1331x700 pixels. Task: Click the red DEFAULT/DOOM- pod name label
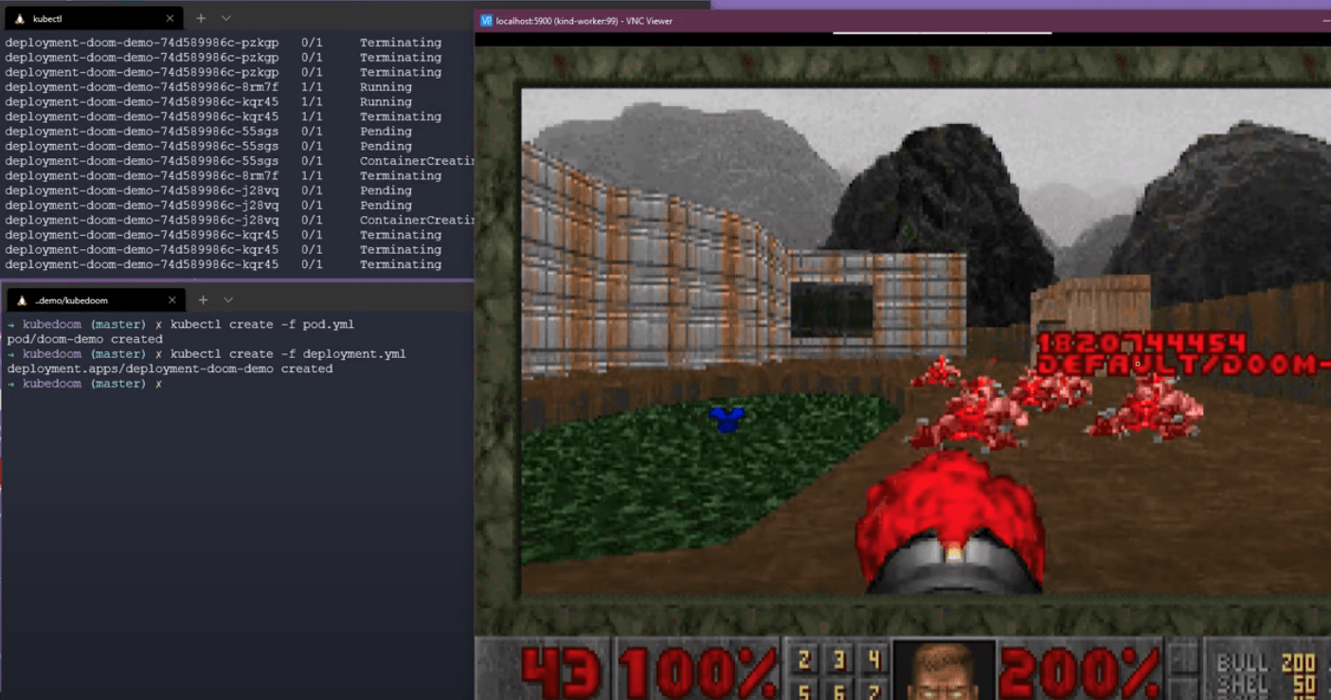[x=1183, y=365]
